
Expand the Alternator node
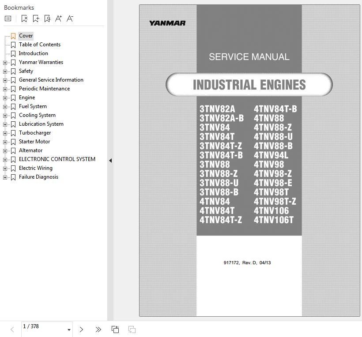coord(5,151)
